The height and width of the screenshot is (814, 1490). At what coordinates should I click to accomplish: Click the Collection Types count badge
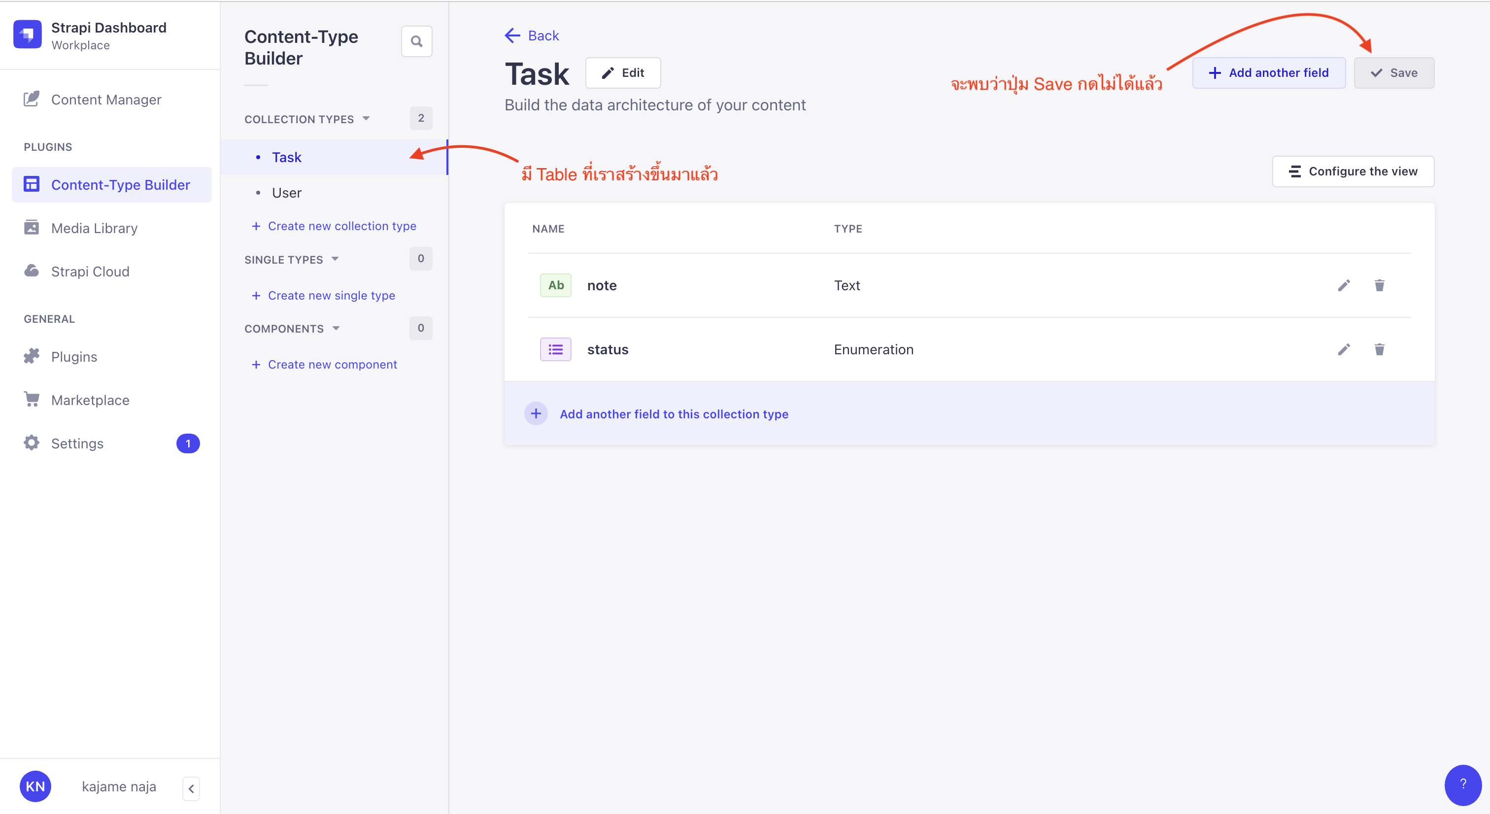point(421,118)
